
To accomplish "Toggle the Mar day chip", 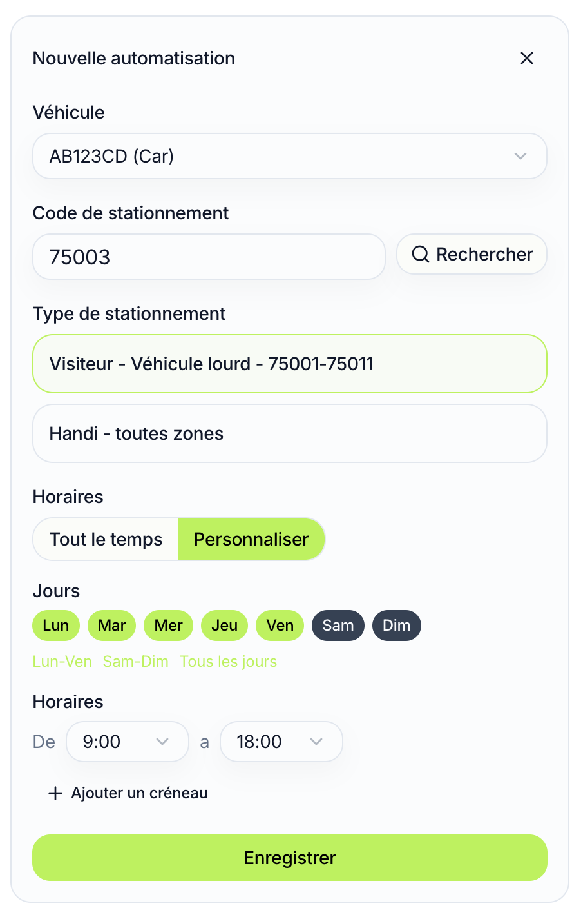I will point(111,626).
